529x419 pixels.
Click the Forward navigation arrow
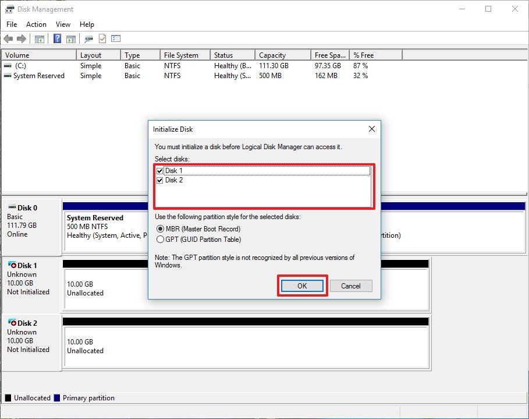22,38
